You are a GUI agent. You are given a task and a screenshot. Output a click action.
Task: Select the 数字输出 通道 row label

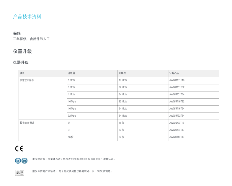coord(27,123)
